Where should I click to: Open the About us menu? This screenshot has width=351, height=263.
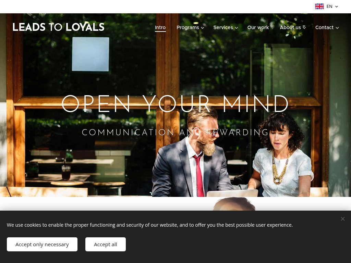(x=293, y=27)
